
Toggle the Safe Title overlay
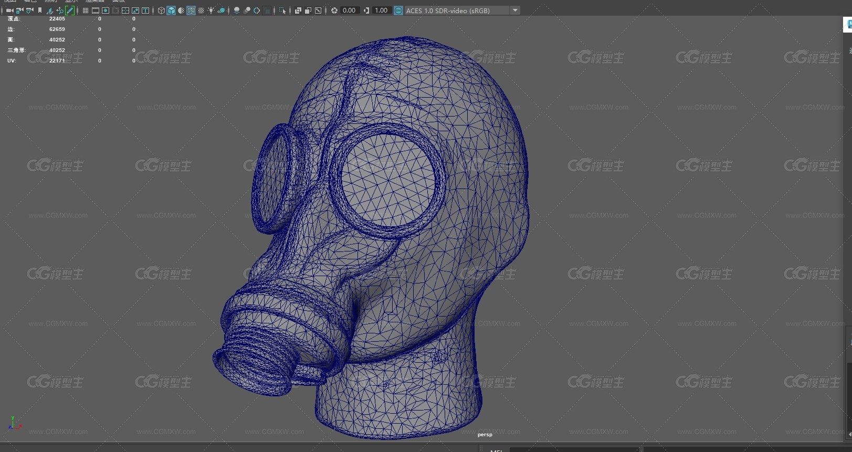[x=145, y=10]
